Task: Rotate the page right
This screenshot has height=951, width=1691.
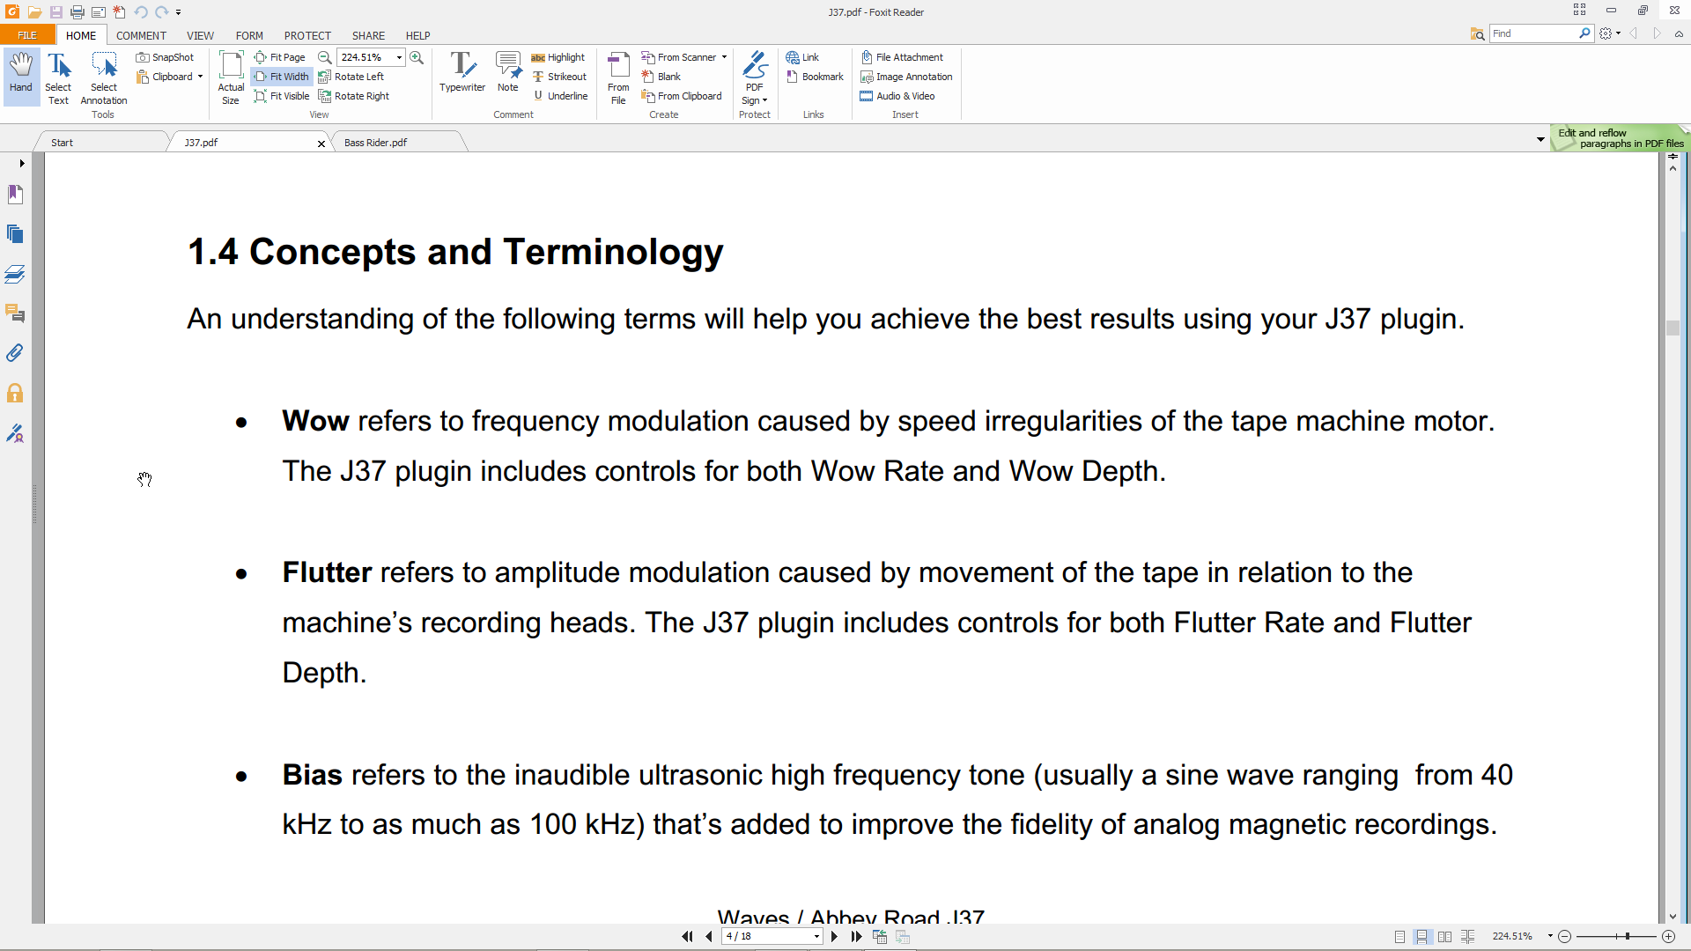Action: pos(353,96)
